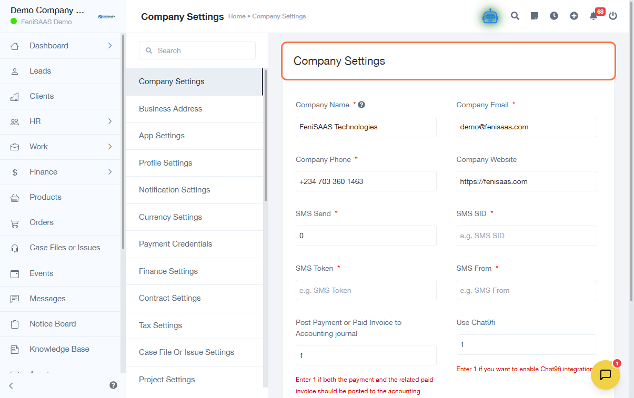Open sticky notes icon in header
634x398 pixels.
point(535,16)
